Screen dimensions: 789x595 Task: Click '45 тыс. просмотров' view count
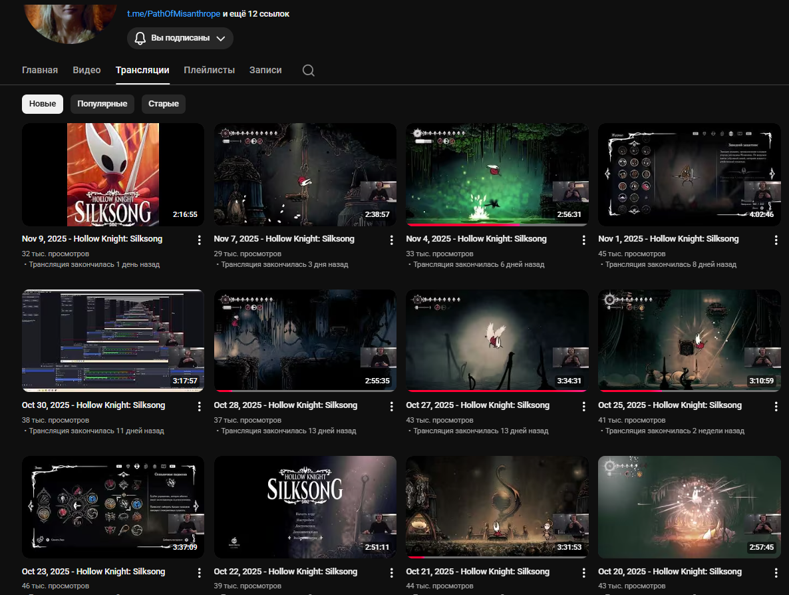632,254
